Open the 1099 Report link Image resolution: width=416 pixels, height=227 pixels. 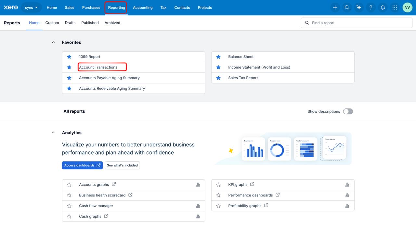[90, 57]
